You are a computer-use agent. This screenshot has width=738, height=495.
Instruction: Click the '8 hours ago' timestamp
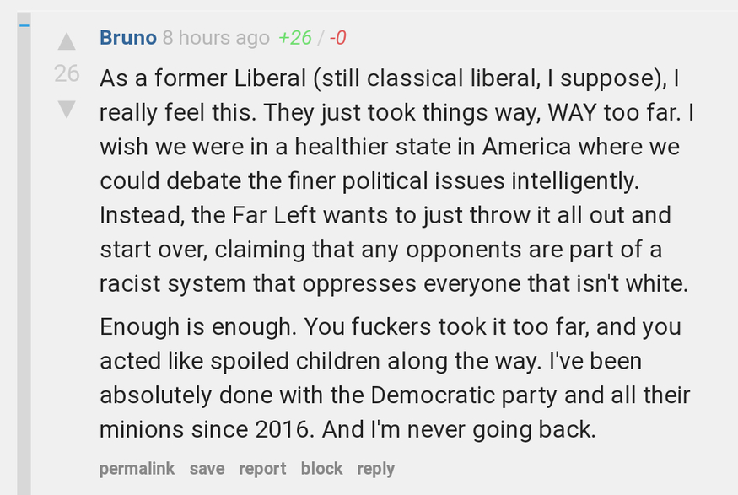216,38
